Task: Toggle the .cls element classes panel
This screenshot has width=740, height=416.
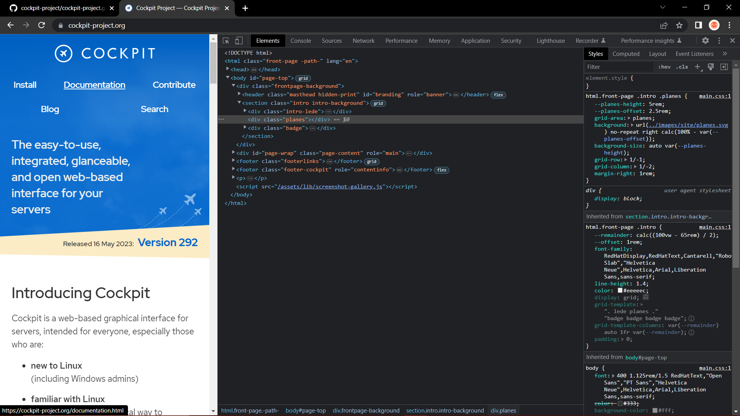Action: (682, 67)
